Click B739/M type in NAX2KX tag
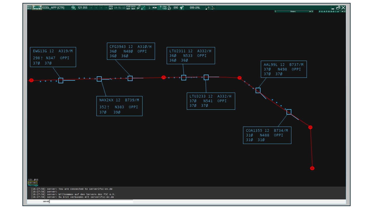This screenshot has height=209, width=373. tap(132, 100)
